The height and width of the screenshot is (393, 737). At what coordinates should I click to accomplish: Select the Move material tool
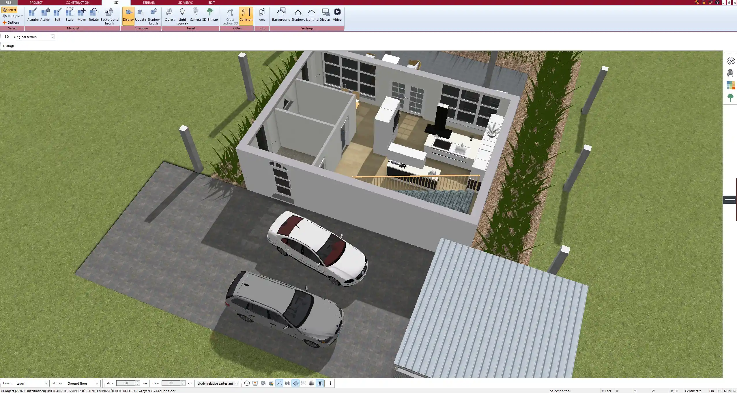click(82, 15)
